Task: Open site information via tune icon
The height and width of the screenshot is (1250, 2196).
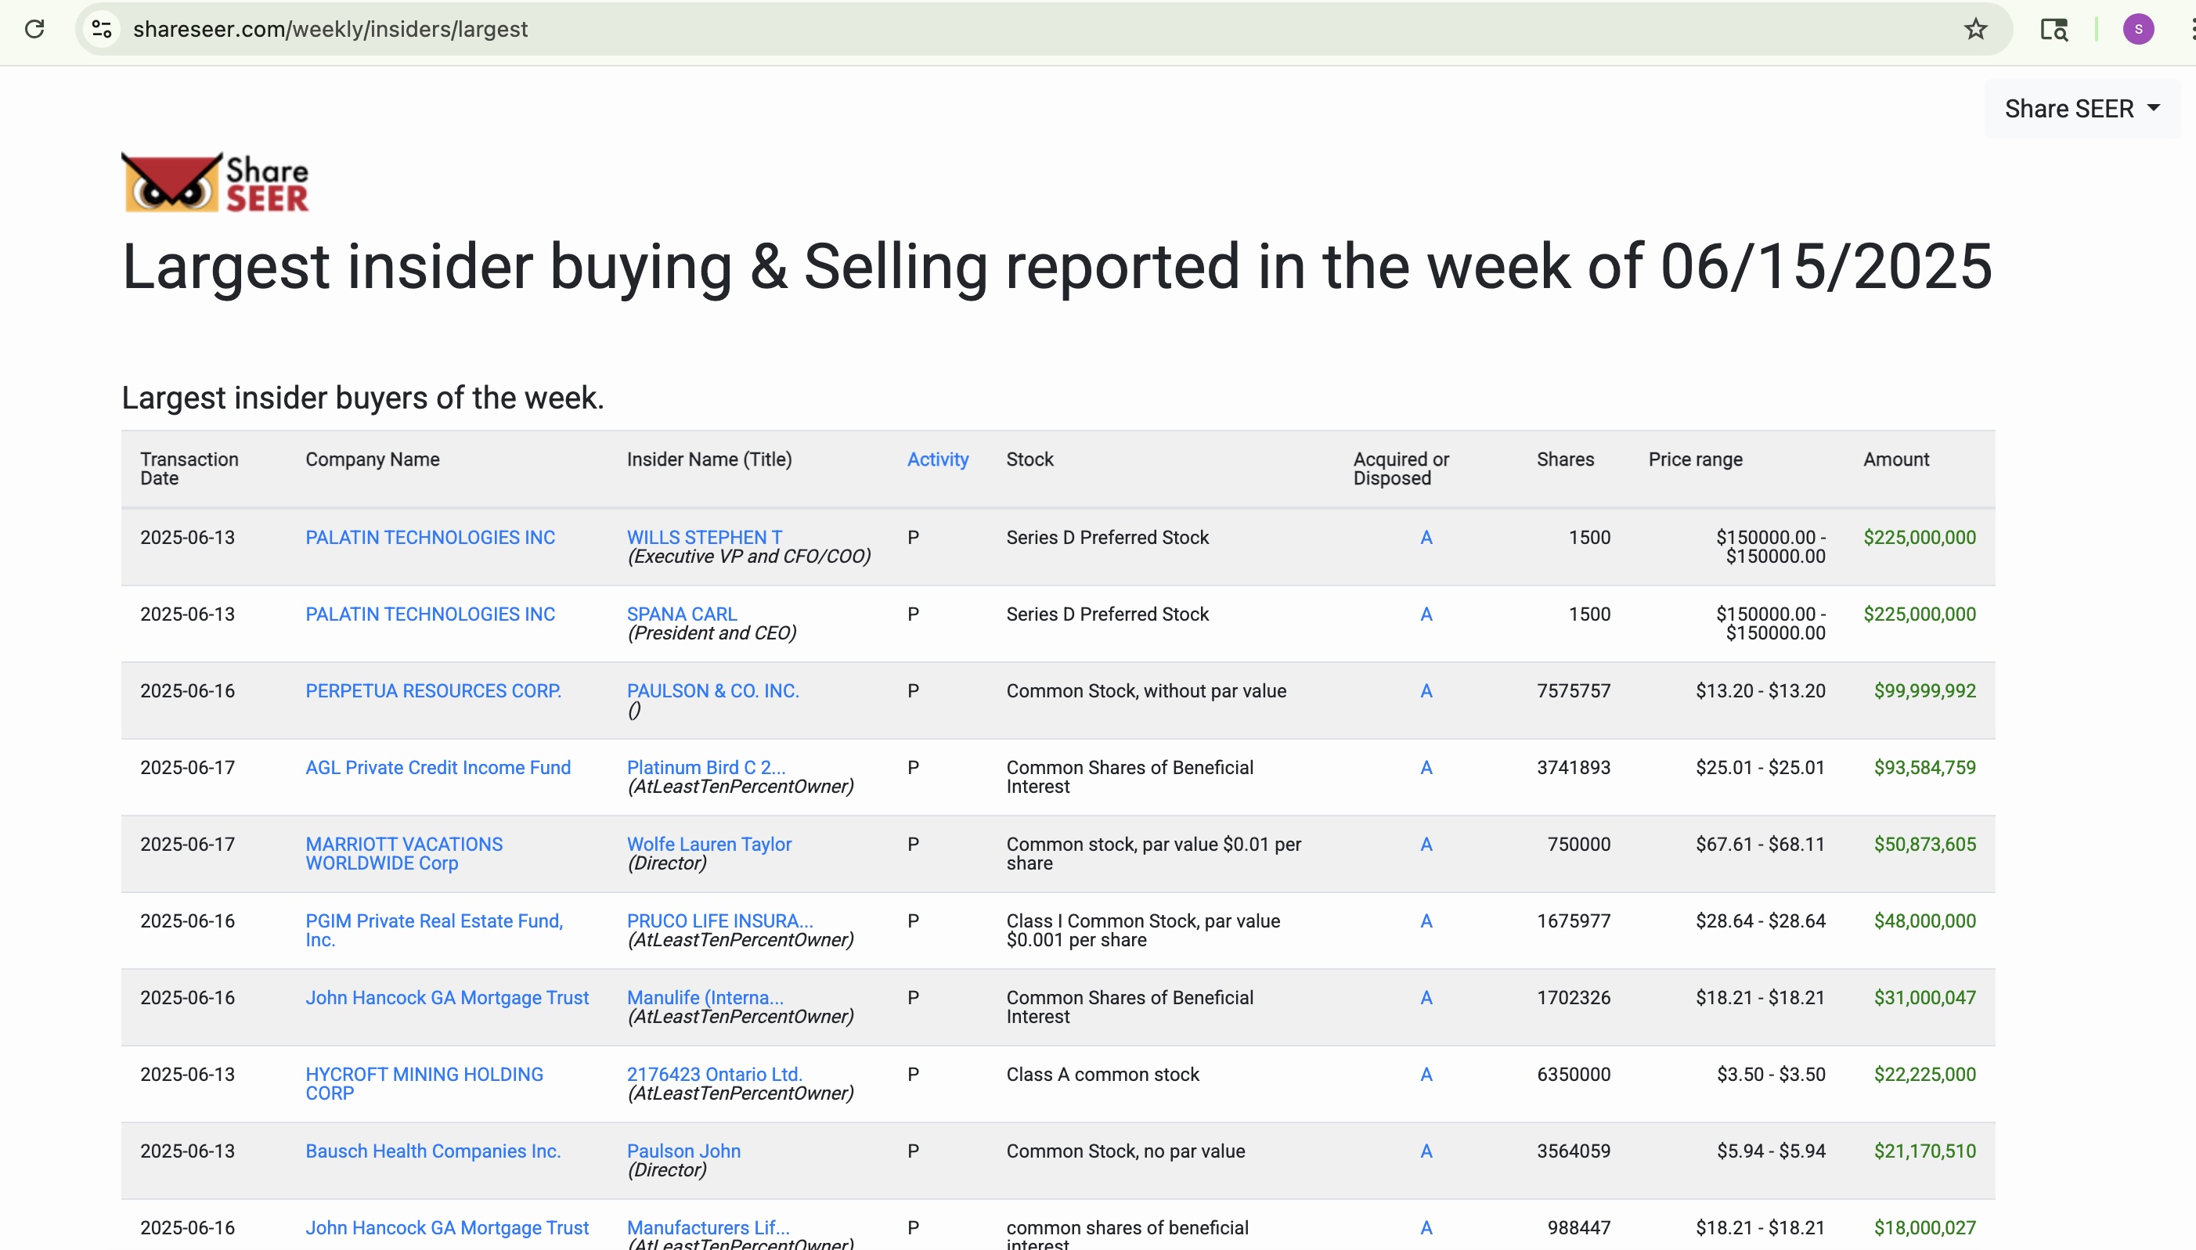Action: coord(101,29)
